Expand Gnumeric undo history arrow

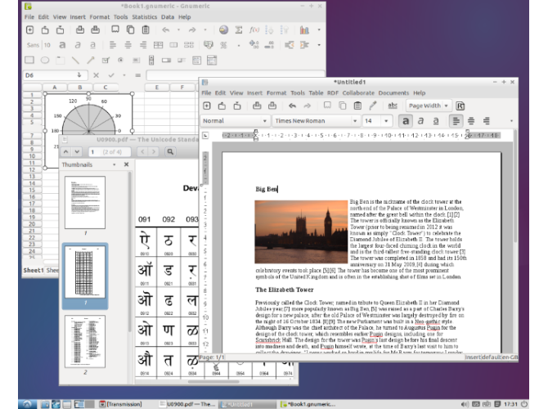178,30
